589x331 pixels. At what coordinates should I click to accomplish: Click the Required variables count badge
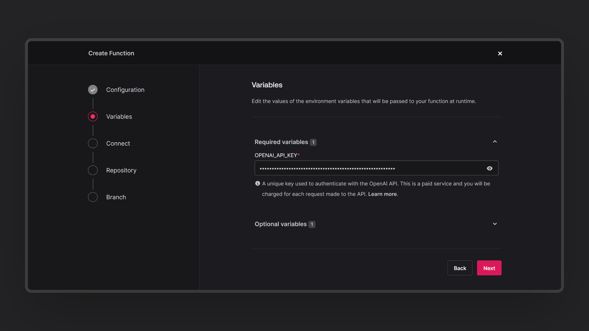click(x=313, y=143)
